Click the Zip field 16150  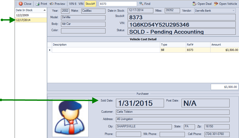[217, 127]
